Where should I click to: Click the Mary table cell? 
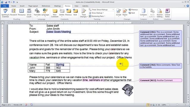coord(36,71)
